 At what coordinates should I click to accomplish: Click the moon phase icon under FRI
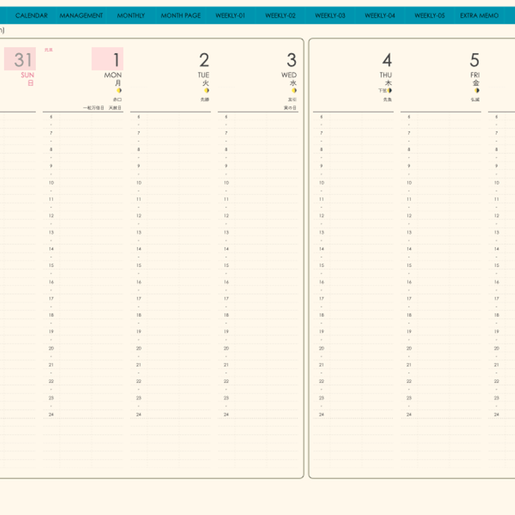pyautogui.click(x=477, y=90)
